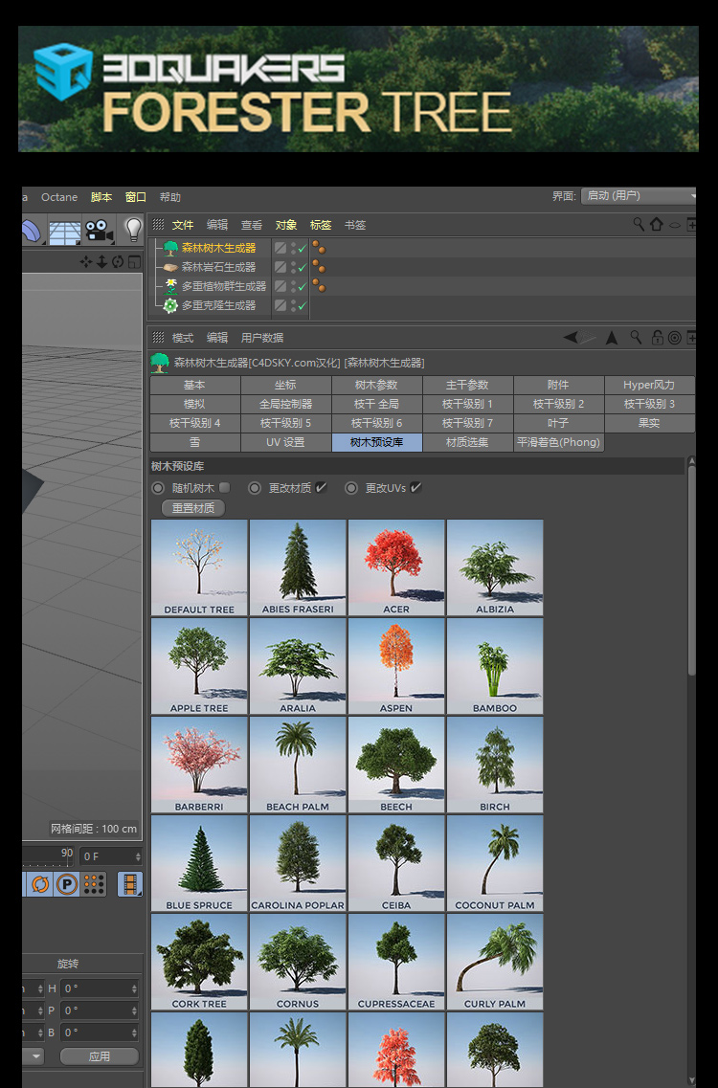Select the BAMBOO tree preset thumbnail
The height and width of the screenshot is (1088, 718).
tap(494, 666)
